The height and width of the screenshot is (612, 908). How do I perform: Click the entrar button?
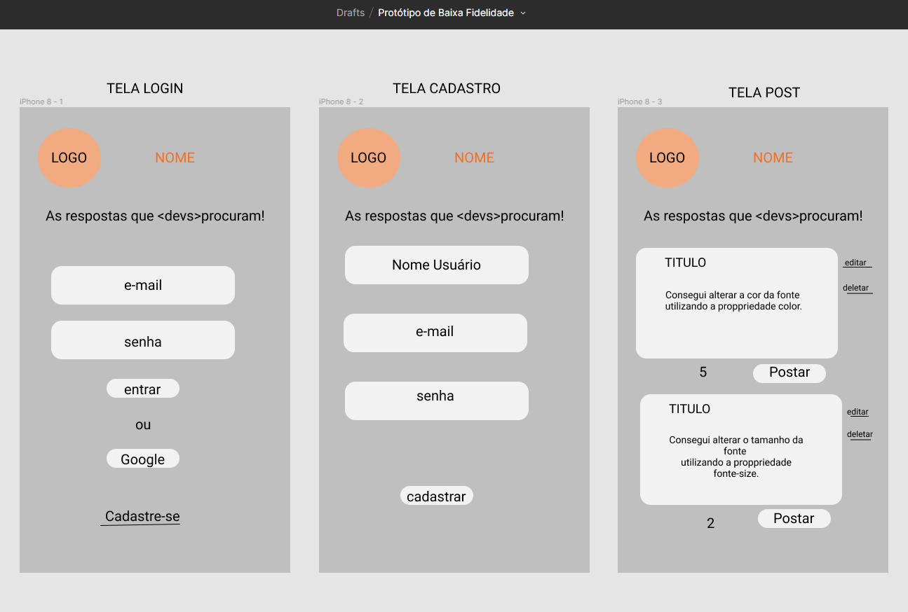143,389
